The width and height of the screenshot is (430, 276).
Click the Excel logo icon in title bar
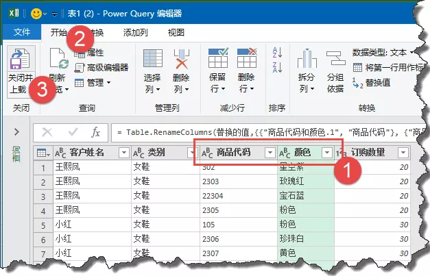14,13
